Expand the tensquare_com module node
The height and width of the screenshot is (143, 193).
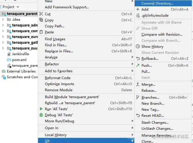click(3, 31)
